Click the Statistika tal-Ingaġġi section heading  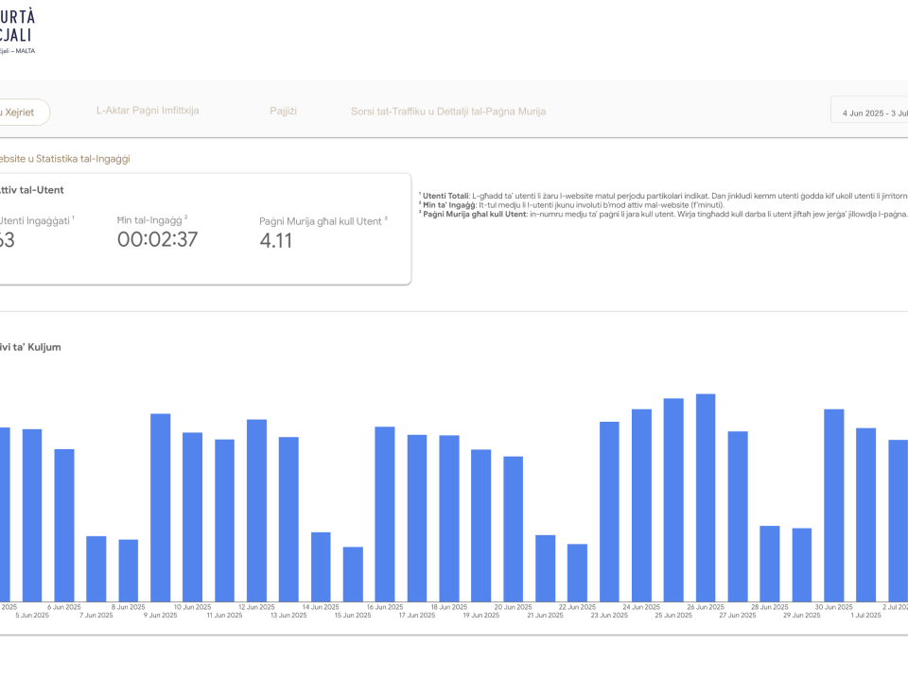click(64, 159)
